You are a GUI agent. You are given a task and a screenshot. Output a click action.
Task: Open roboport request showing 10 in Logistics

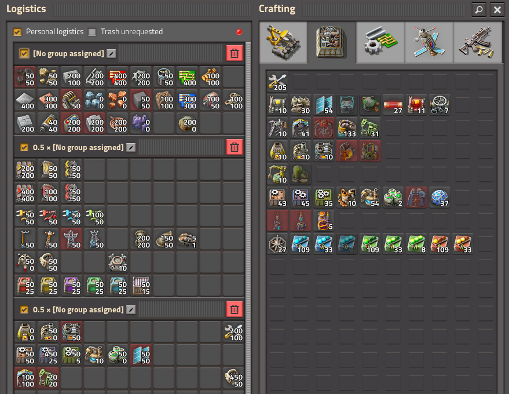(118, 262)
